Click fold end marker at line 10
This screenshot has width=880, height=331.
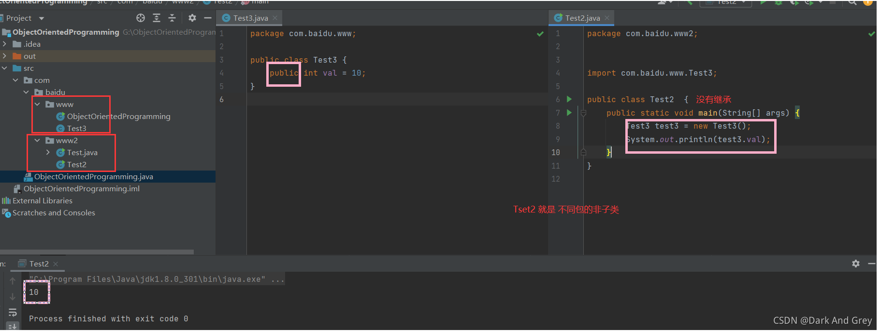pyautogui.click(x=583, y=152)
